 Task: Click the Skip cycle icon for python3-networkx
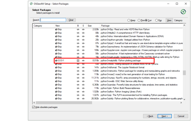(x=56, y=71)
